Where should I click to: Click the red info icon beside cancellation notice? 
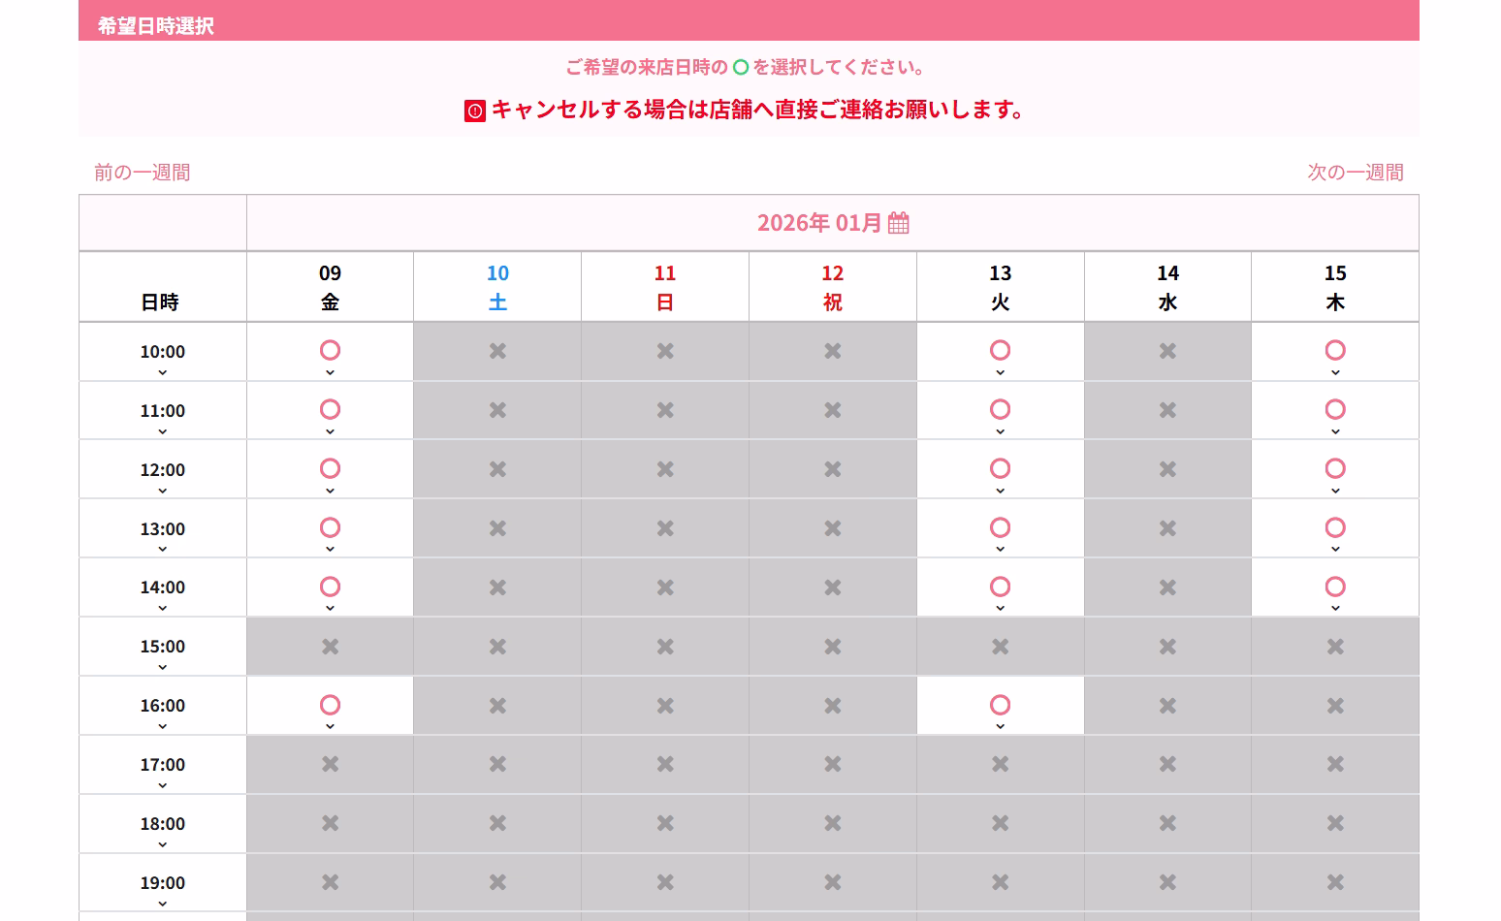point(472,110)
